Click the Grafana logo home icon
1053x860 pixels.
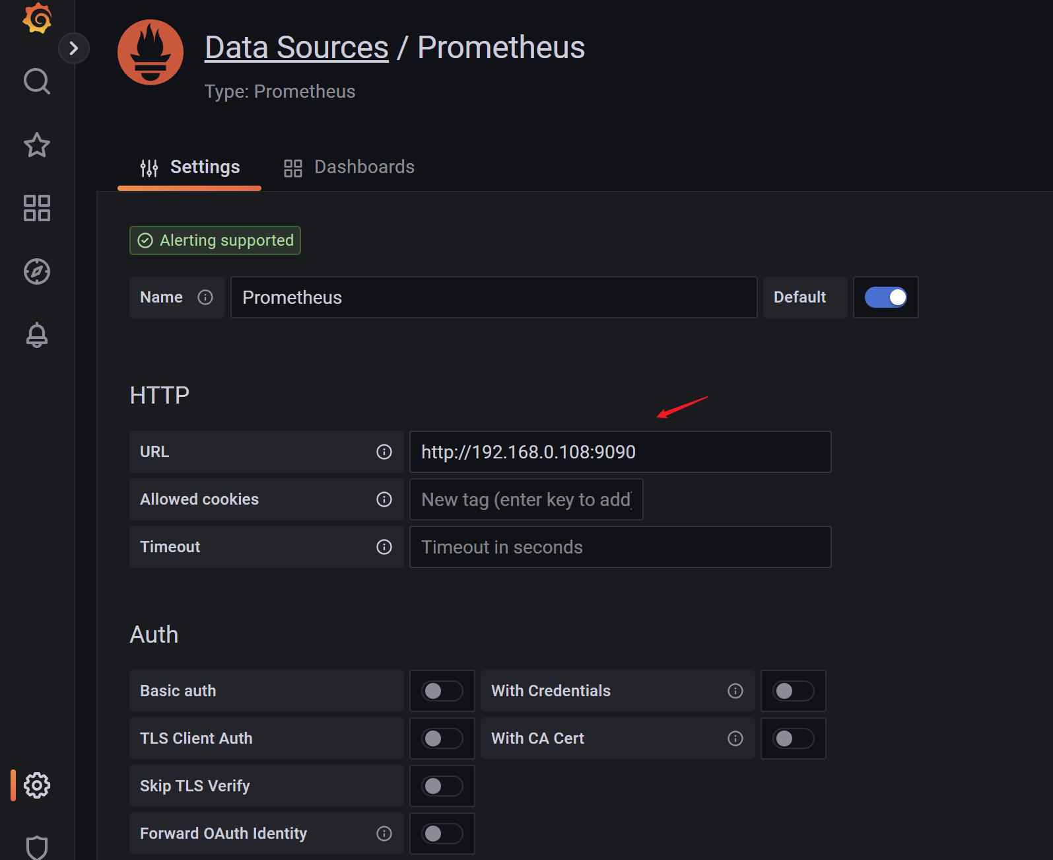(37, 17)
